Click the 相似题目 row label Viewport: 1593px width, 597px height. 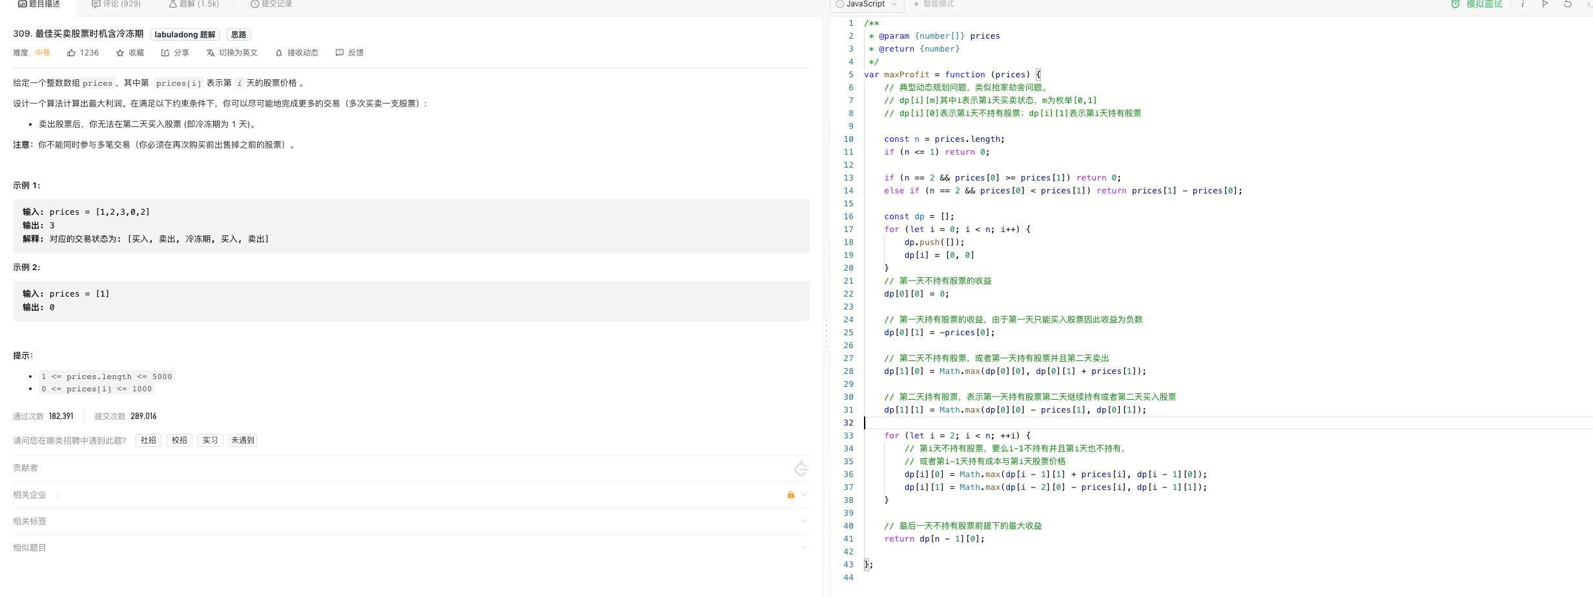coord(30,547)
